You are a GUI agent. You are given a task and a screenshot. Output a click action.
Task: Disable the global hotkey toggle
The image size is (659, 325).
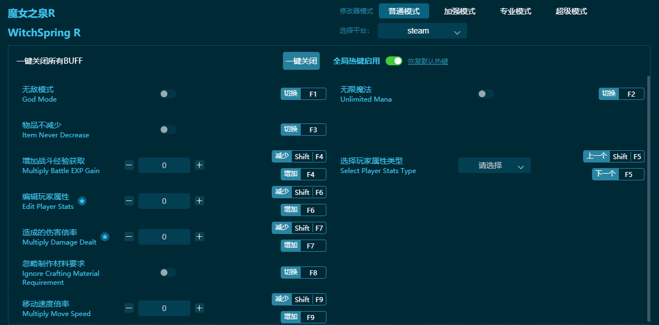(x=393, y=61)
